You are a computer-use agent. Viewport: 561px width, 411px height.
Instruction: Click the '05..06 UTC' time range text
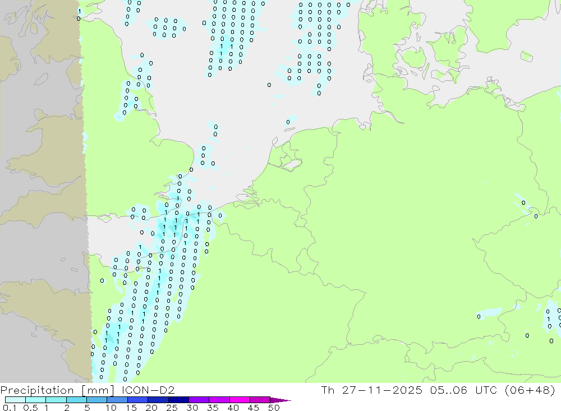coord(463,390)
